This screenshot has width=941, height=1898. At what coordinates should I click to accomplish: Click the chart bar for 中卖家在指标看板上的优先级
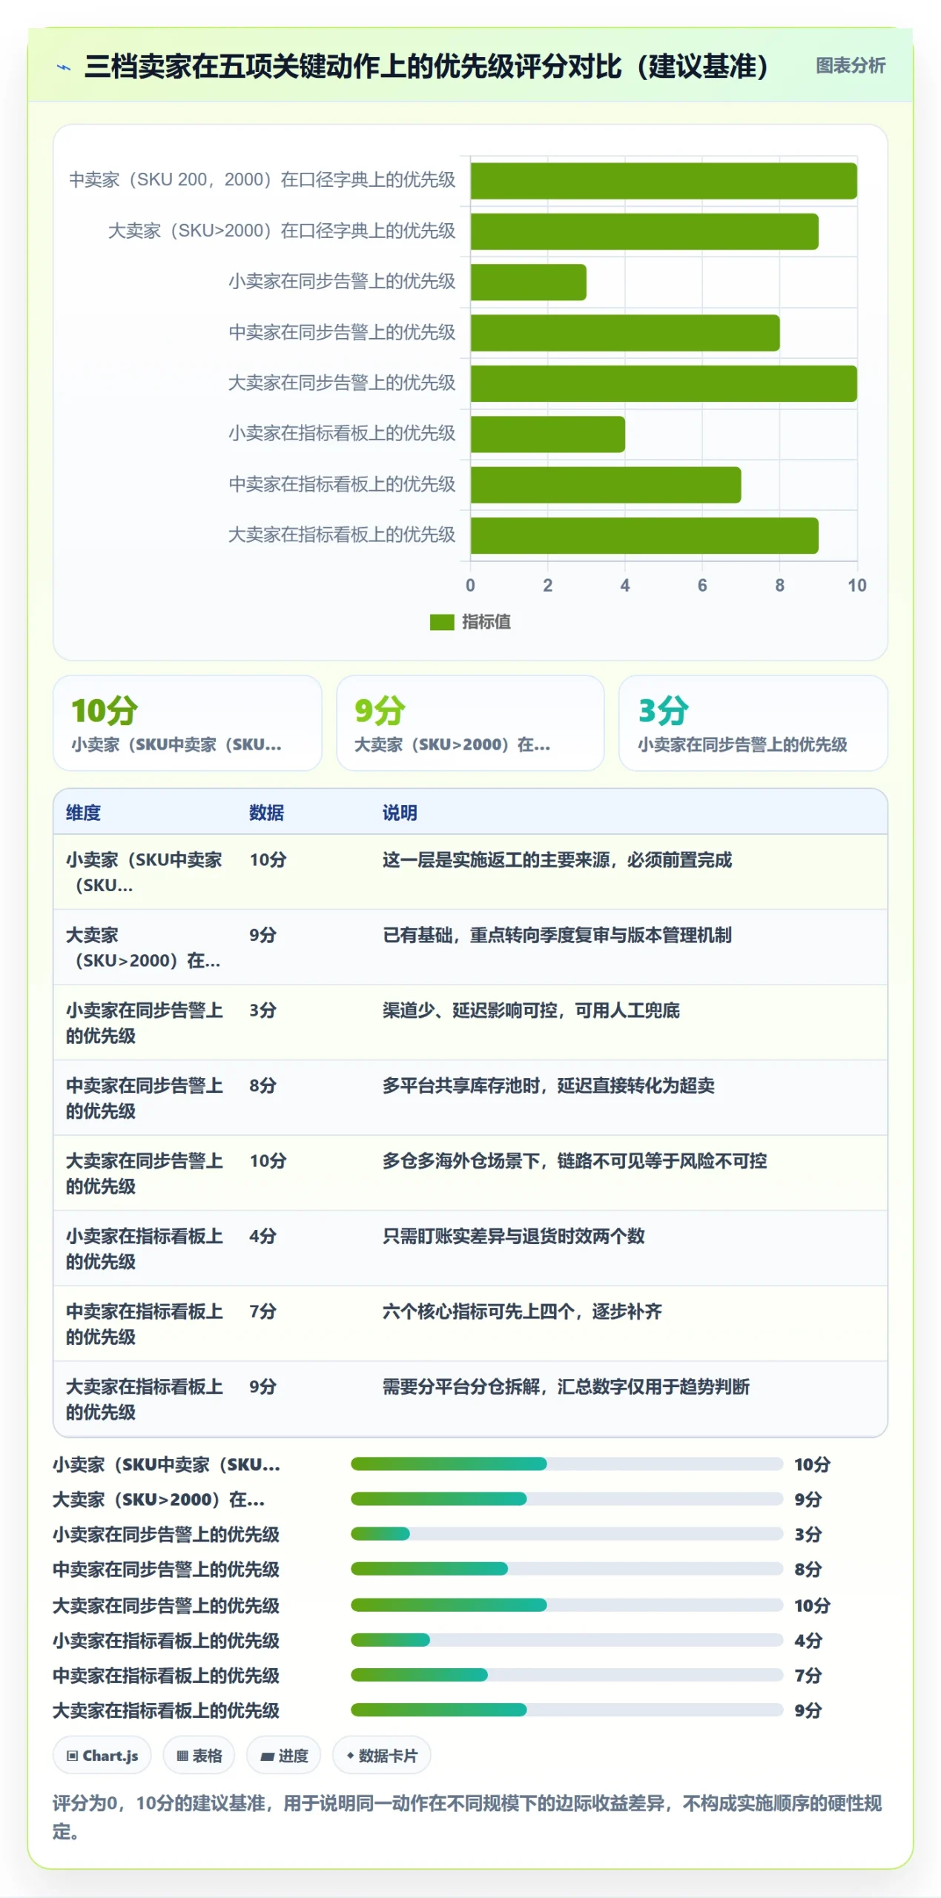click(x=606, y=485)
